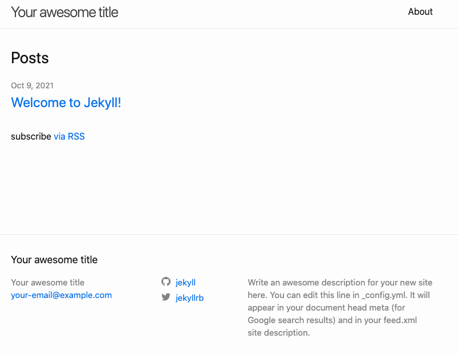The height and width of the screenshot is (355, 458).
Task: Open the jekyllrb Twitter profile link
Action: pyautogui.click(x=189, y=298)
